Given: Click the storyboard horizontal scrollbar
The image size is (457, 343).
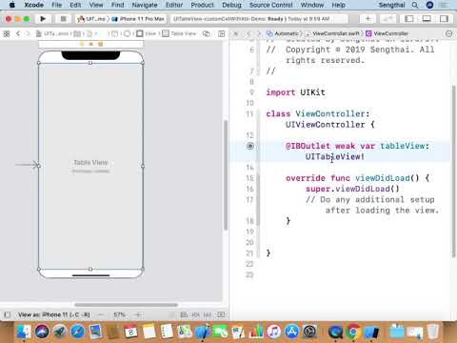Looking at the screenshot, I should click(126, 305).
